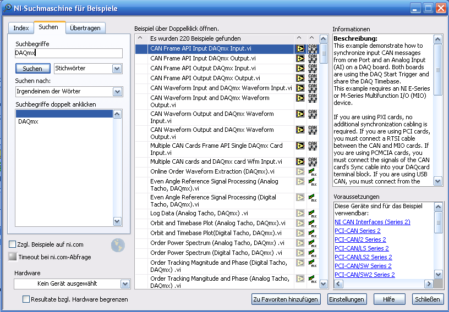Open the Übertragen tab
Image resolution: width=449 pixels, height=312 pixels.
(x=85, y=28)
